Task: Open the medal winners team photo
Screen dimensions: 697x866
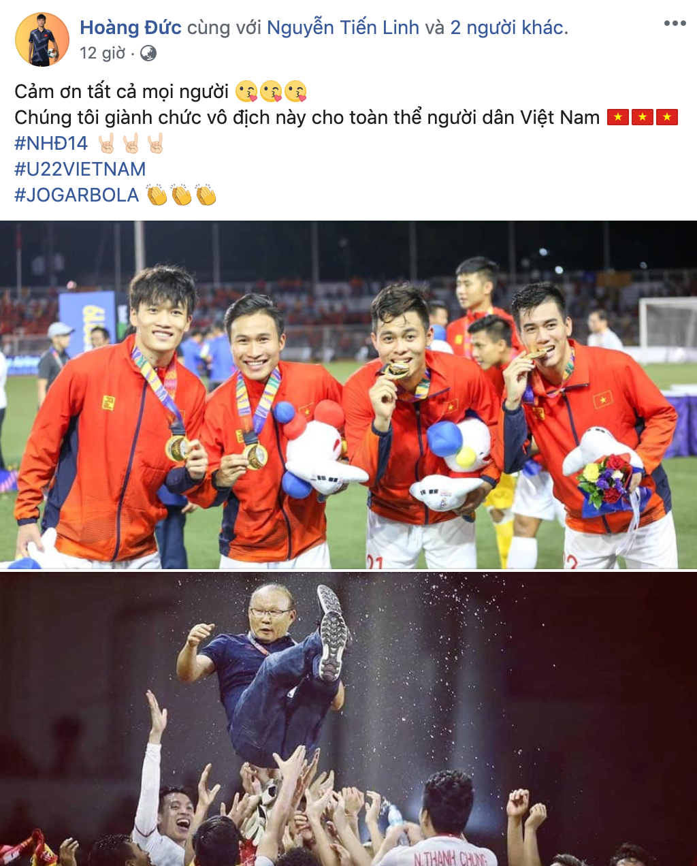Action: [348, 395]
